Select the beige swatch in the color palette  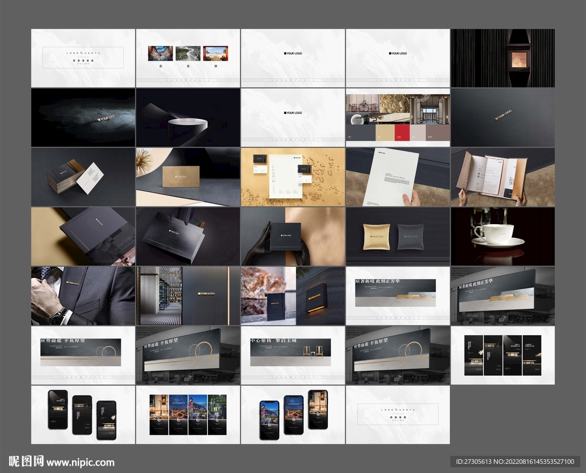tap(385, 133)
